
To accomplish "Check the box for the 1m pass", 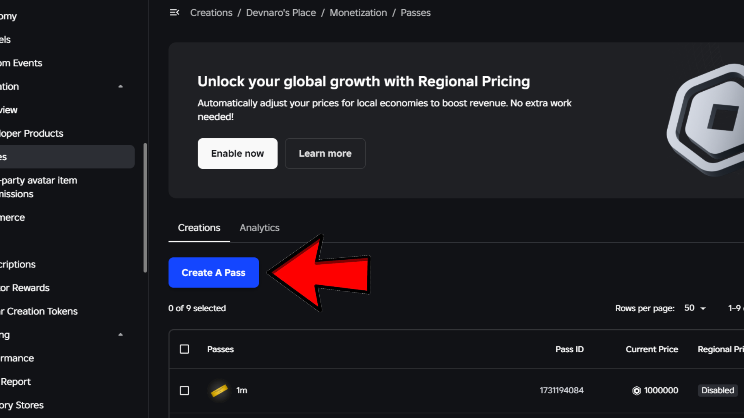I will coord(184,391).
